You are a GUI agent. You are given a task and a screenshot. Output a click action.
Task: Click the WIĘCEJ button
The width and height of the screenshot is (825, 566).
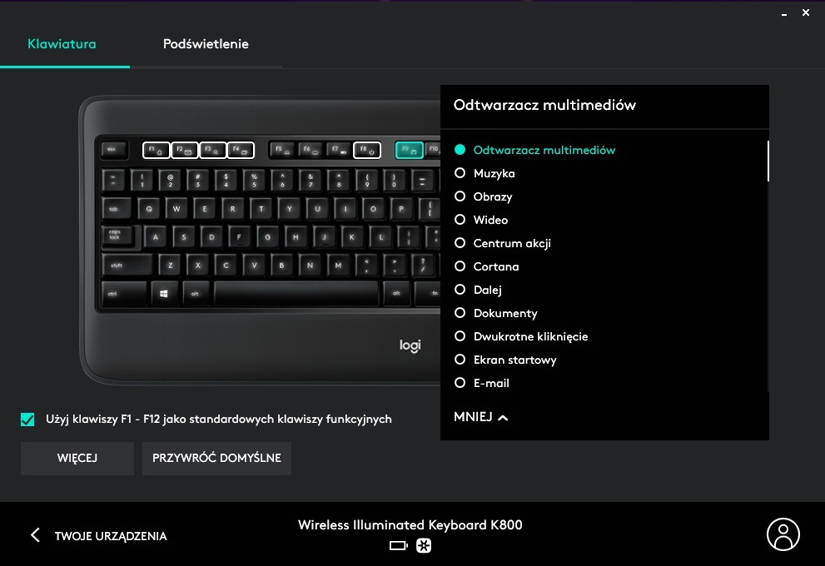(77, 458)
